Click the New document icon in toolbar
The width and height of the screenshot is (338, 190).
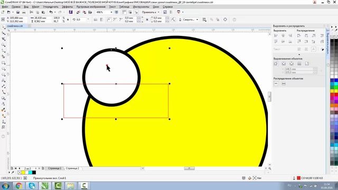pos(3,12)
